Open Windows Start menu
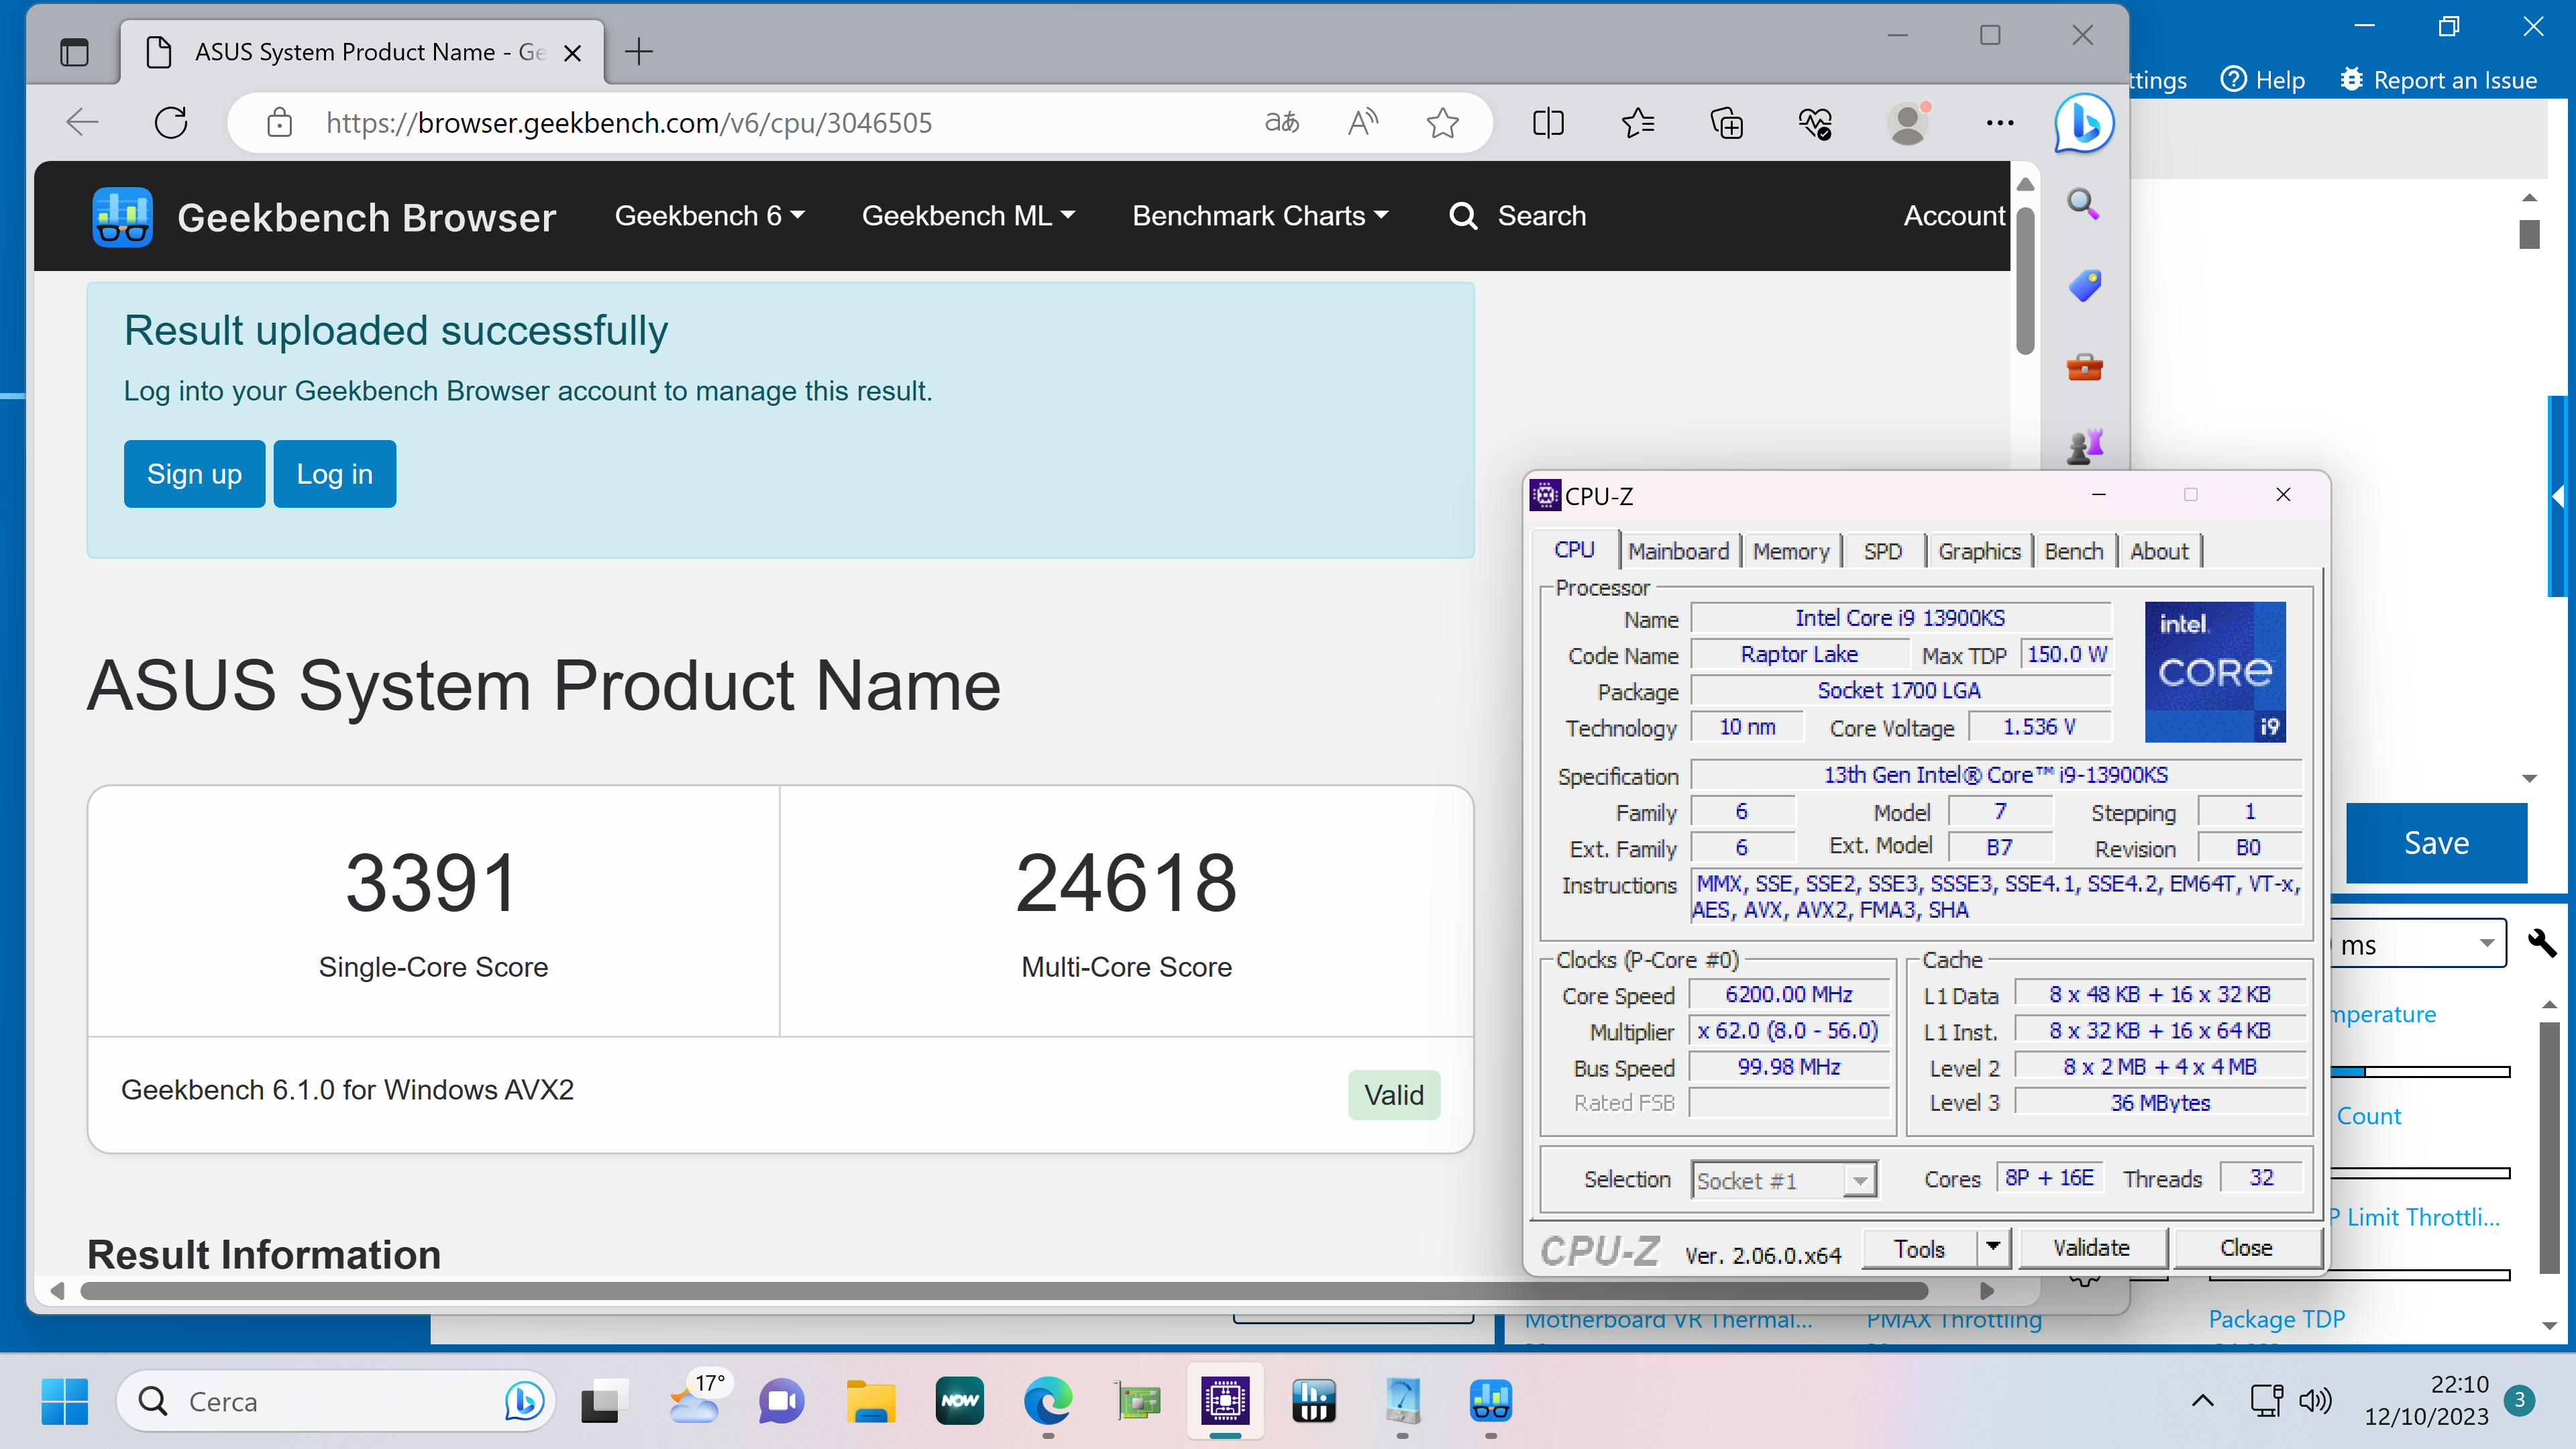This screenshot has width=2576, height=1449. pos(65,1400)
